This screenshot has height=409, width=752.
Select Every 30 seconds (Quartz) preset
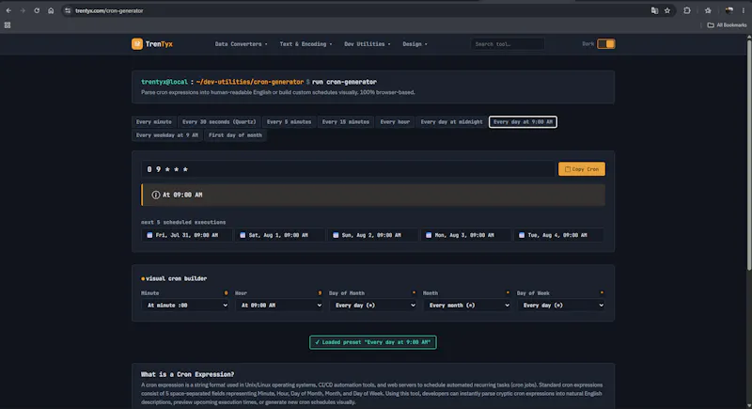click(x=219, y=122)
